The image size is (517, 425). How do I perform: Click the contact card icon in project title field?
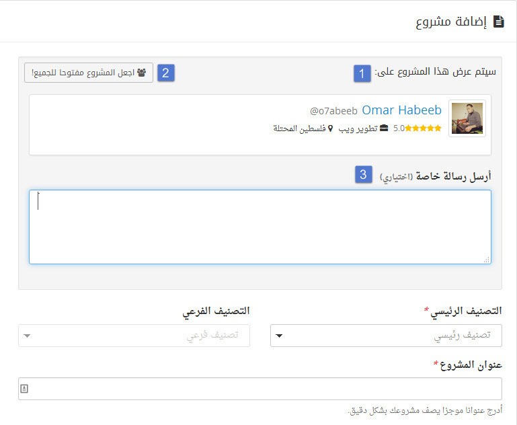[24, 389]
